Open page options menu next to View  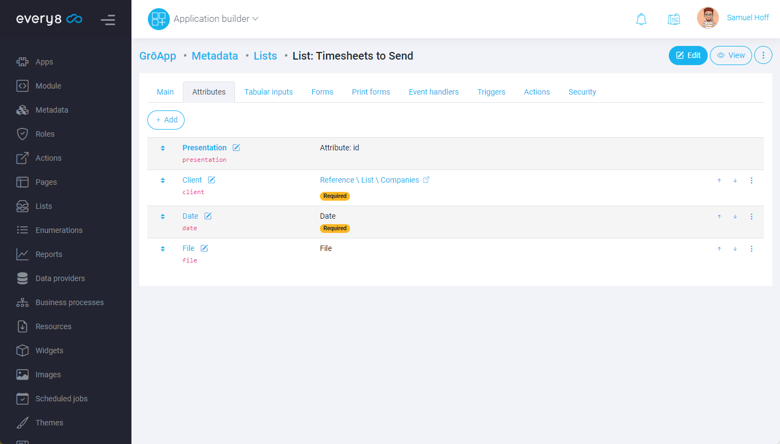tap(763, 55)
